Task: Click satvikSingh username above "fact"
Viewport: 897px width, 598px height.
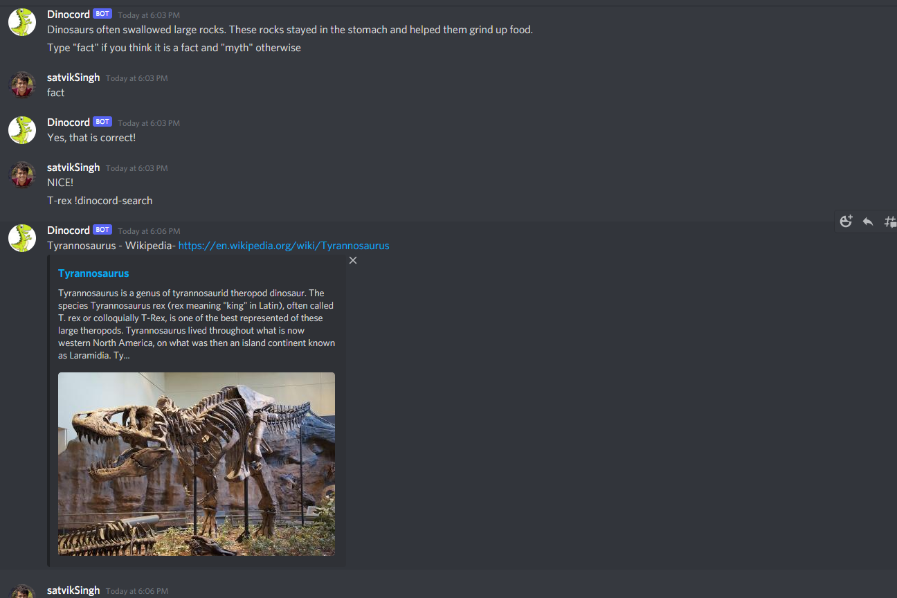Action: click(73, 78)
